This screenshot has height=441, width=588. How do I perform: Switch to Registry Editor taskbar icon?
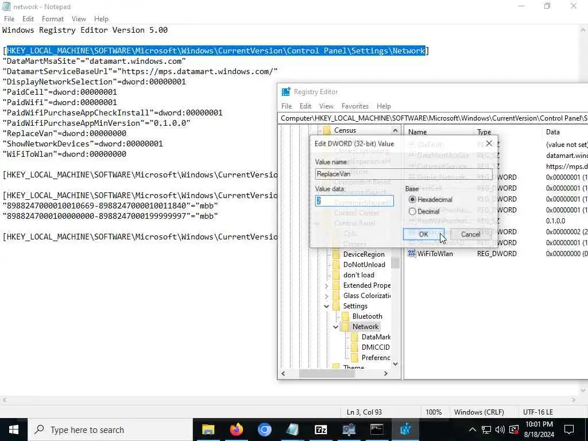click(x=405, y=430)
